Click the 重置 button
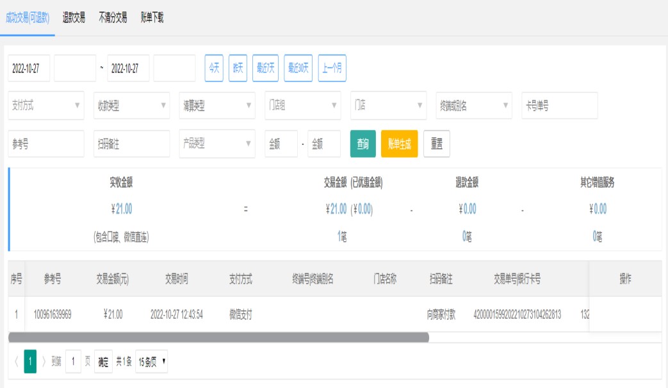This screenshot has width=668, height=388. pyautogui.click(x=436, y=144)
